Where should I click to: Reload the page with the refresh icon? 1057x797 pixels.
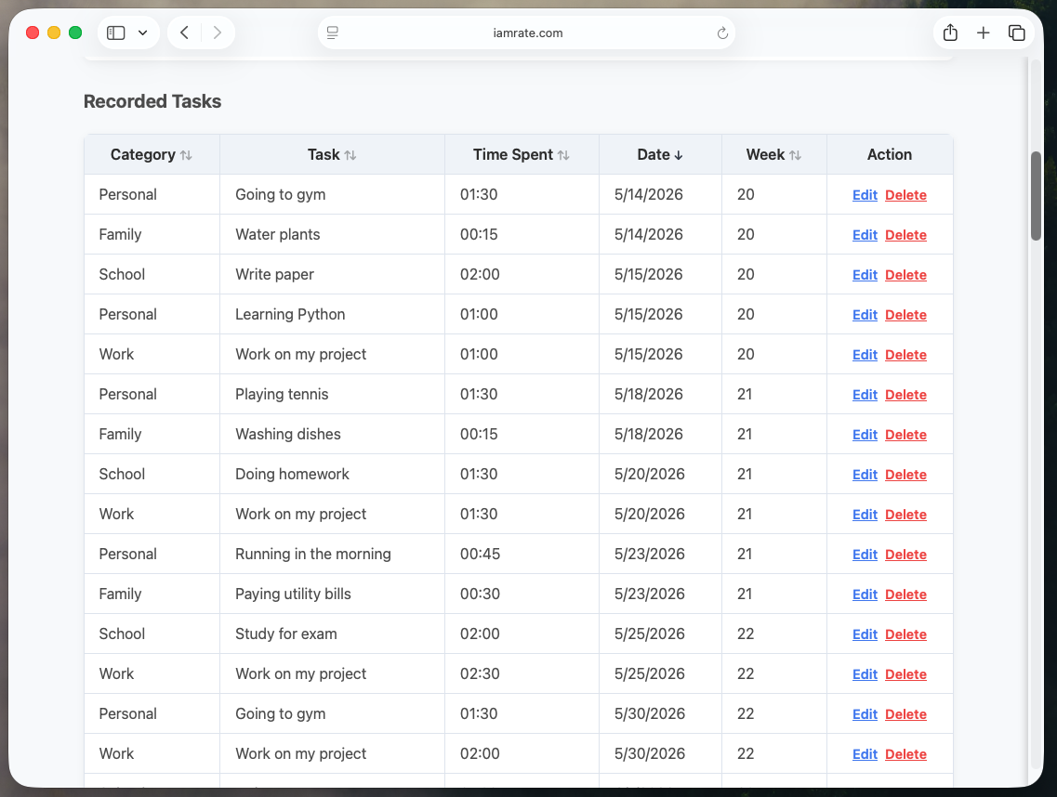click(x=722, y=33)
